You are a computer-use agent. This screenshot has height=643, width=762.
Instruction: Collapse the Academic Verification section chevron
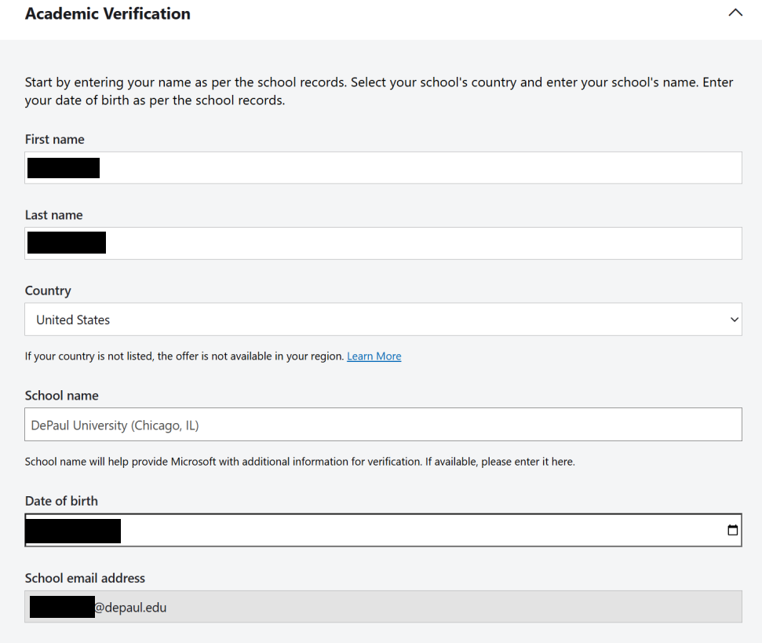click(x=735, y=13)
